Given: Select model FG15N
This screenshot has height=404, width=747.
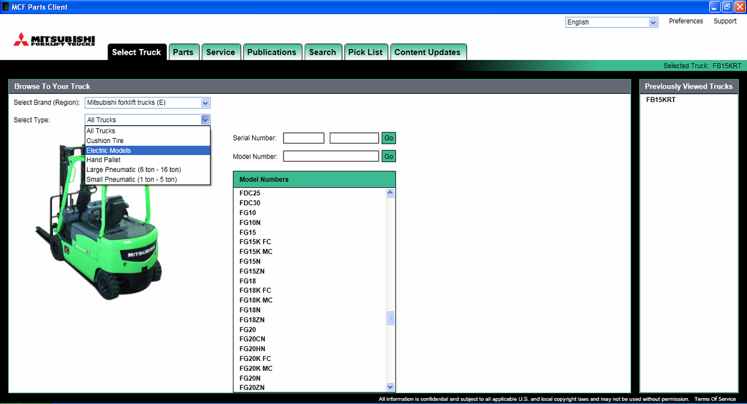Looking at the screenshot, I should (x=250, y=262).
